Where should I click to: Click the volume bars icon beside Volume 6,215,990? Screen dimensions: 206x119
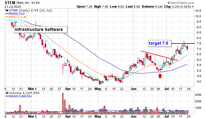[x=7, y=93]
